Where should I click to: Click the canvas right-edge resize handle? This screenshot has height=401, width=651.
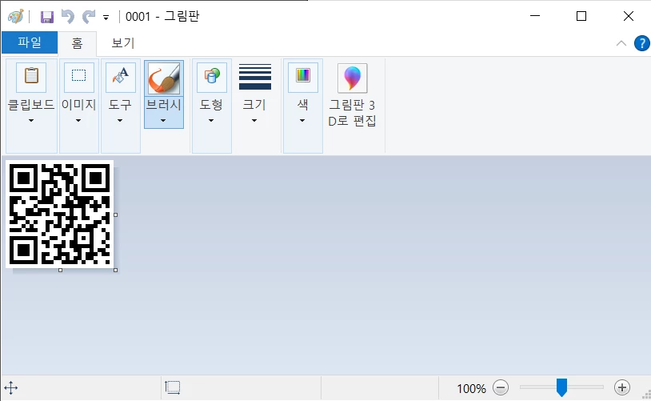pyautogui.click(x=116, y=215)
